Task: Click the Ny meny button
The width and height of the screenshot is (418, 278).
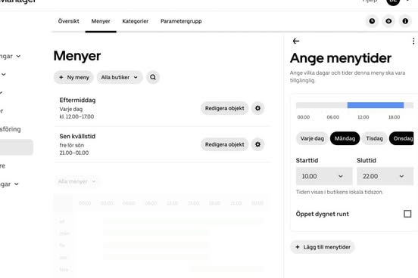Action: click(73, 77)
